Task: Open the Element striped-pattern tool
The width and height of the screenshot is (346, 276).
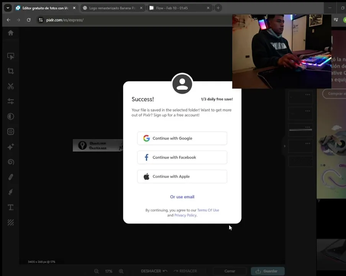Action: 11,222
